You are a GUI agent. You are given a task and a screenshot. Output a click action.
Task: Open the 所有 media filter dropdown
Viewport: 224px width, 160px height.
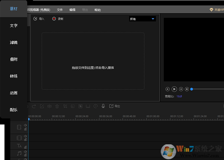(142, 19)
